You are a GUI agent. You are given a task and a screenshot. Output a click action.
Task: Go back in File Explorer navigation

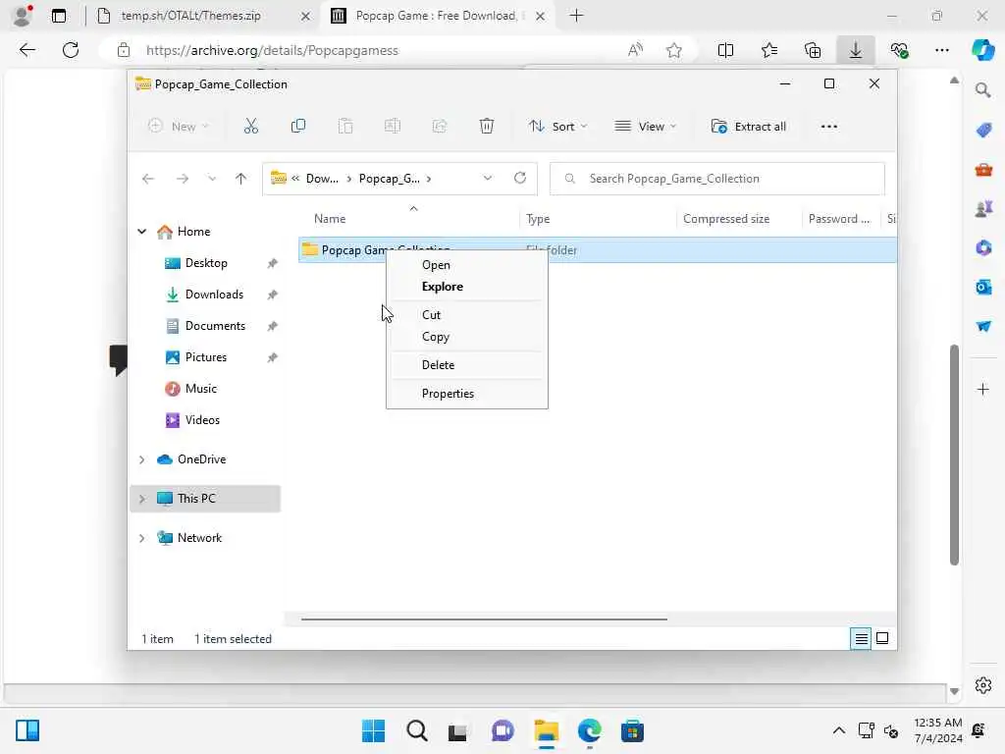(148, 179)
